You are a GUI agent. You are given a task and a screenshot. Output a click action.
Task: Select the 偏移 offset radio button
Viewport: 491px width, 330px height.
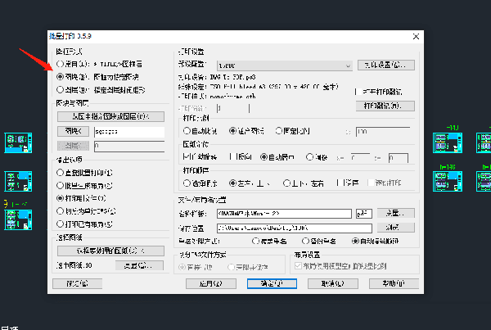[309, 157]
